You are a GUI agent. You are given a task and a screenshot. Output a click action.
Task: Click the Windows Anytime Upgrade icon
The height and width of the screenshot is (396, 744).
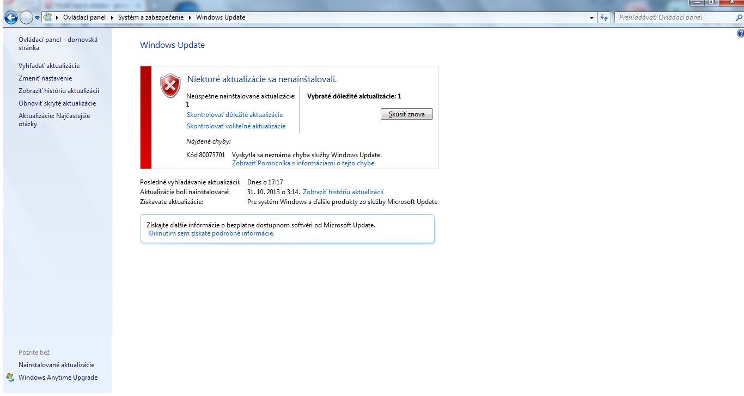[x=10, y=377]
